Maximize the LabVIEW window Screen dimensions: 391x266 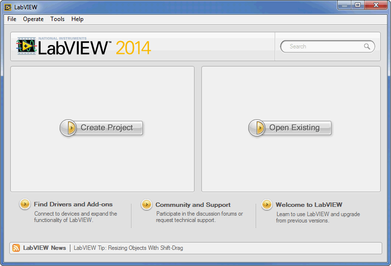pyautogui.click(x=358, y=5)
